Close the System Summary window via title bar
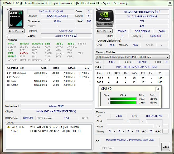174x154 pixels. 170,3
